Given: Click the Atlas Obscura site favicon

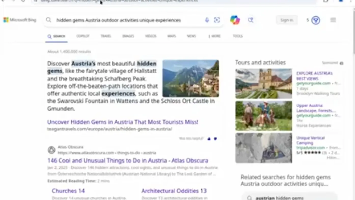Looking at the screenshot, I should (x=51, y=150).
